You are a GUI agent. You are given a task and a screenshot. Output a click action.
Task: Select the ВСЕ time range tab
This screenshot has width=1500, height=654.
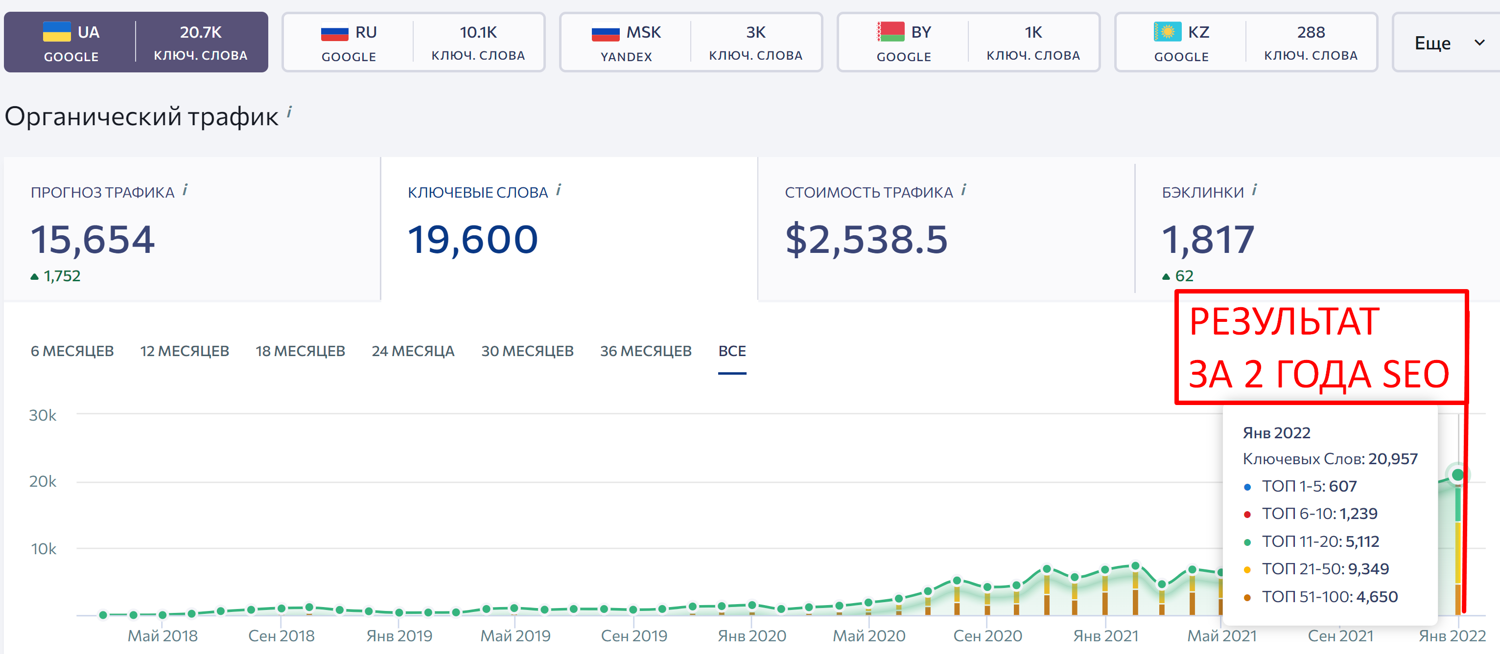pos(732,351)
